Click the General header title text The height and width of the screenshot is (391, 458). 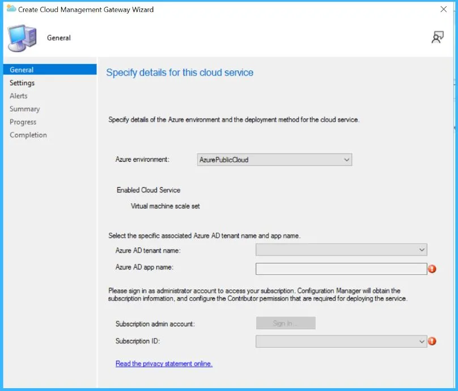tap(59, 37)
